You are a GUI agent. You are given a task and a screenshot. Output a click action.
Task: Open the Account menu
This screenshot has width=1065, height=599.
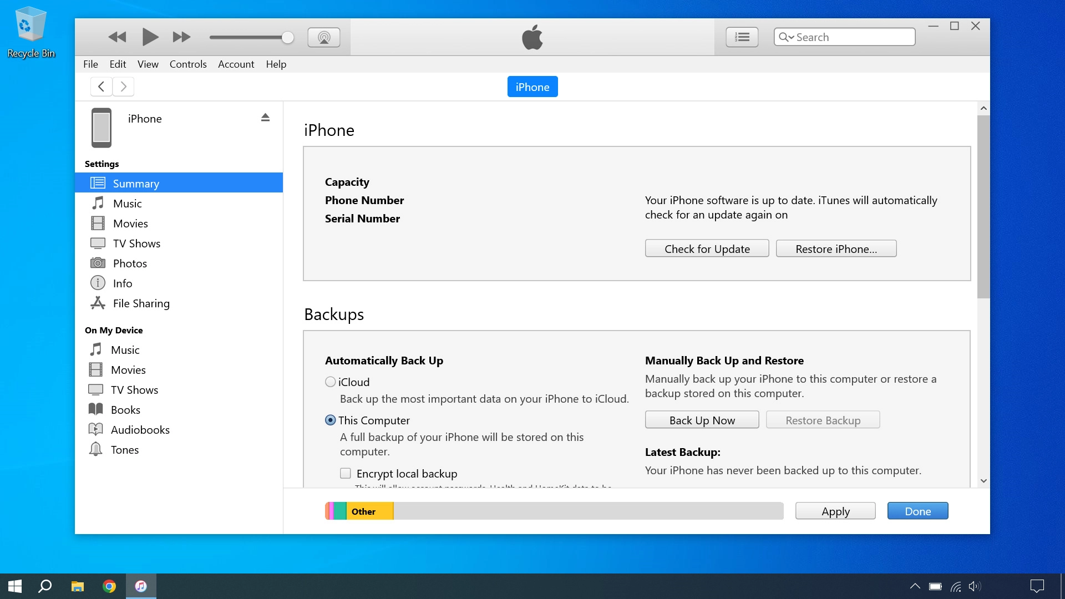pyautogui.click(x=236, y=64)
